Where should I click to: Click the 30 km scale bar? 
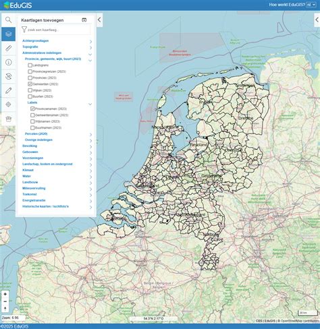308,313
